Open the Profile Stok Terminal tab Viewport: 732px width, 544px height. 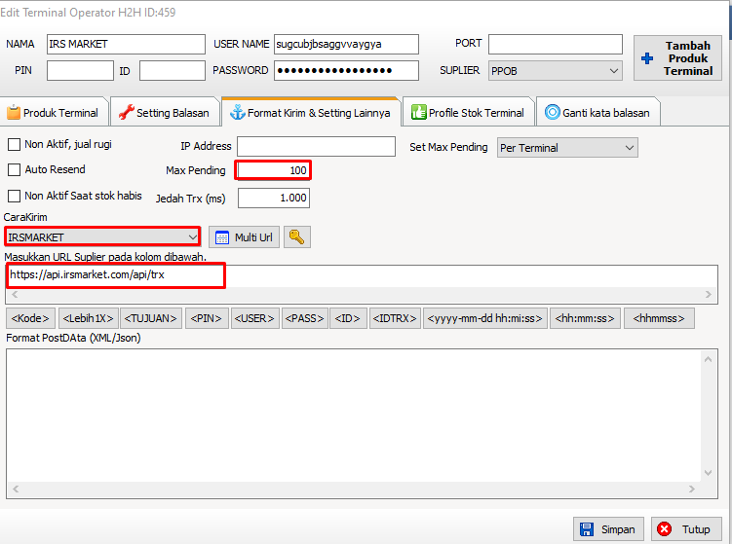(468, 113)
